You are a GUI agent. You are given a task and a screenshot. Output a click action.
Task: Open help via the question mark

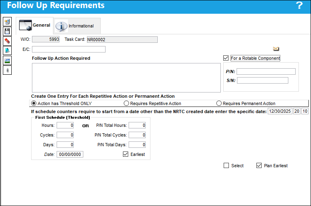[299, 5]
